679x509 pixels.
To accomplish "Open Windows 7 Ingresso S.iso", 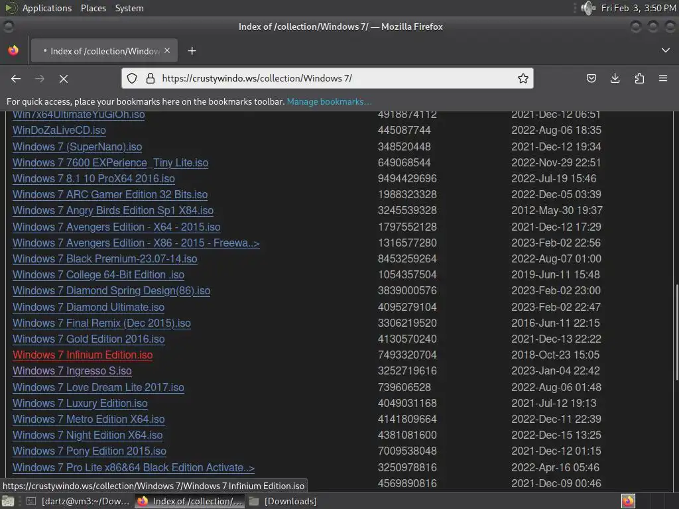I will coord(72,371).
